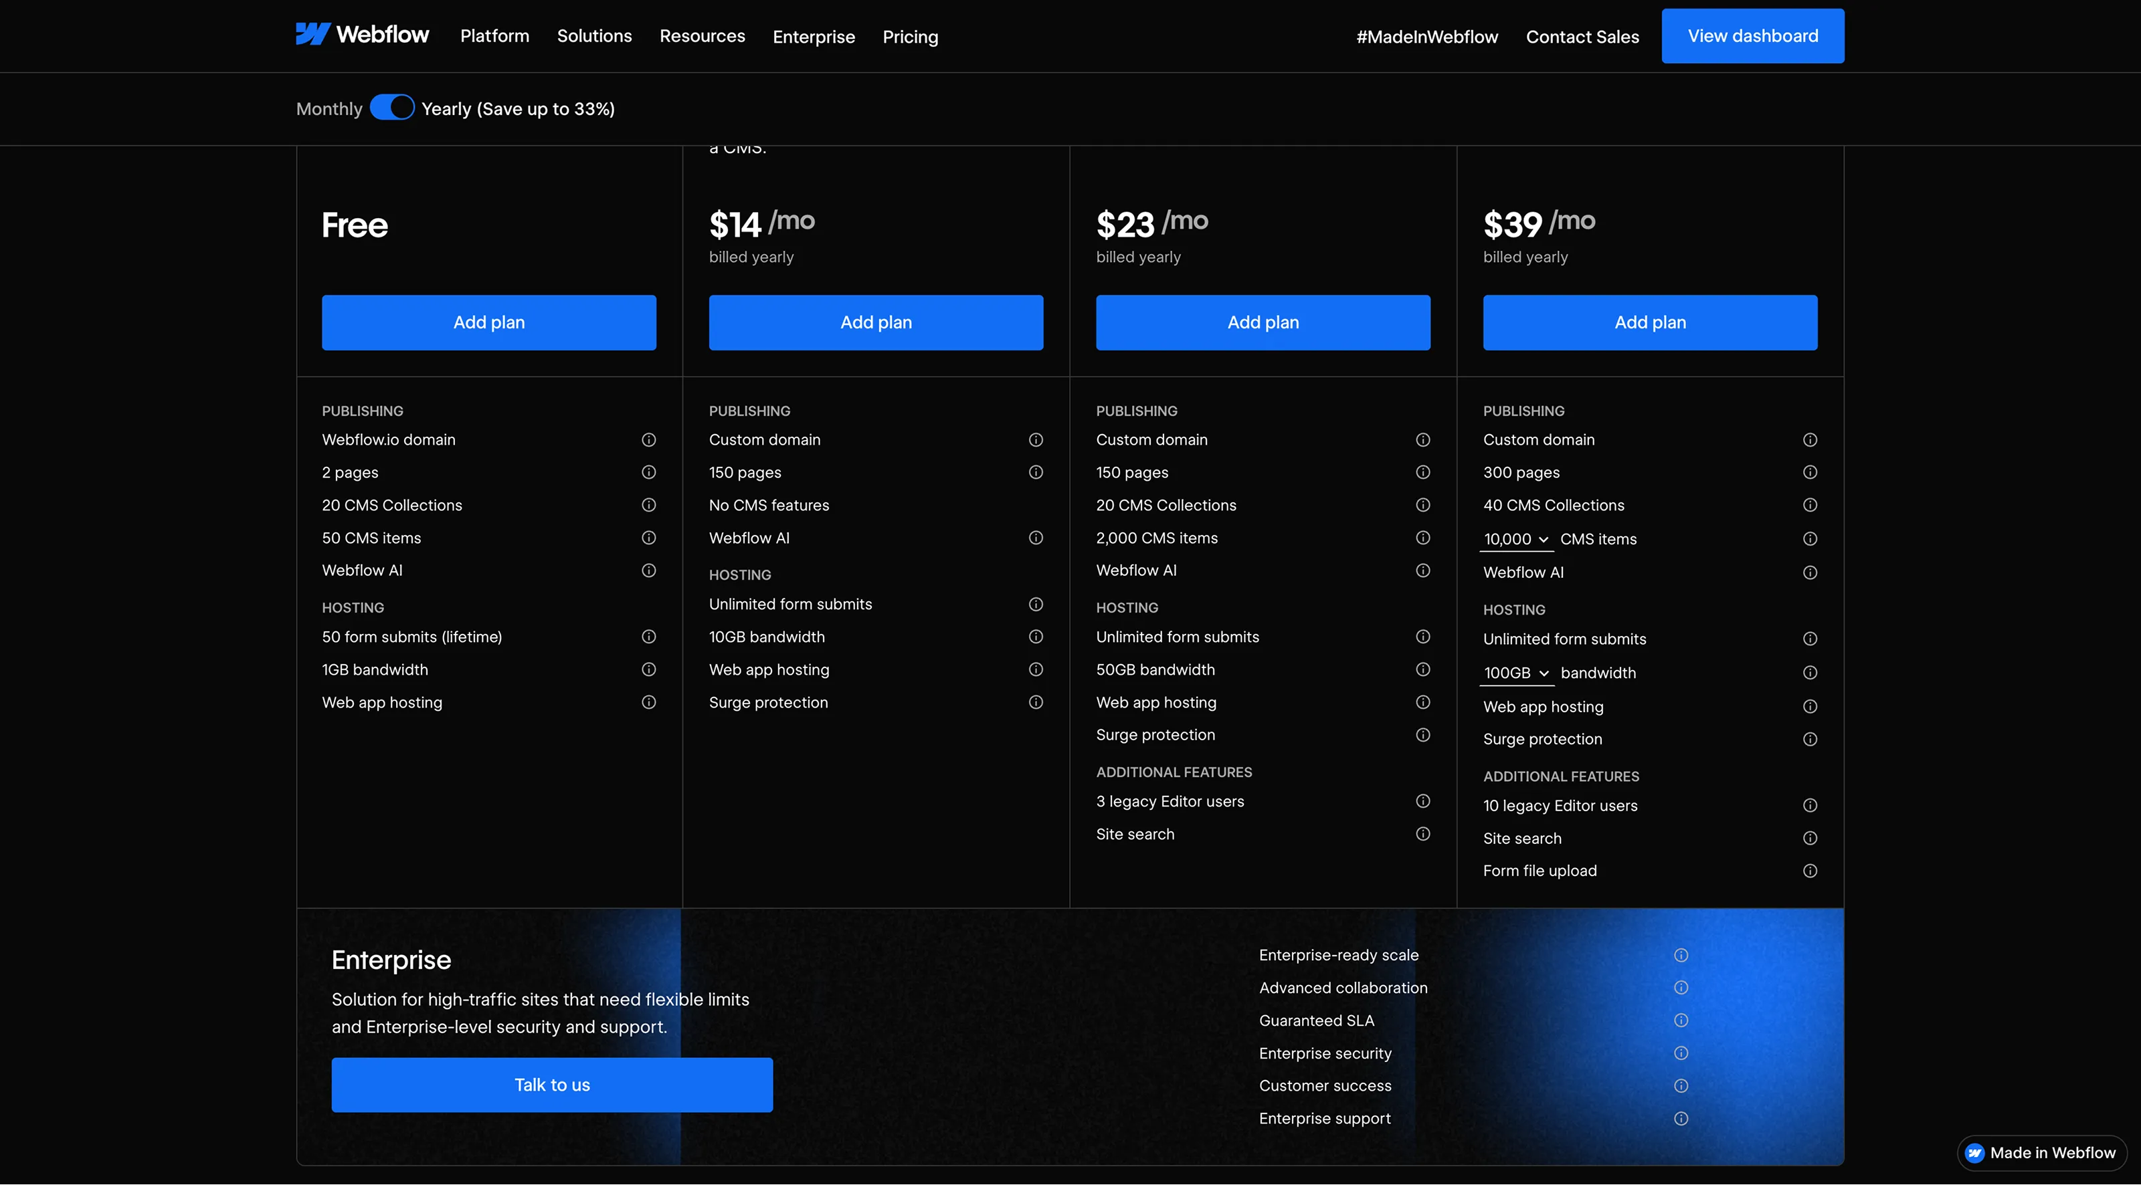This screenshot has height=1185, width=2141.
Task: Show info for 40 CMS Collections
Action: point(1810,506)
